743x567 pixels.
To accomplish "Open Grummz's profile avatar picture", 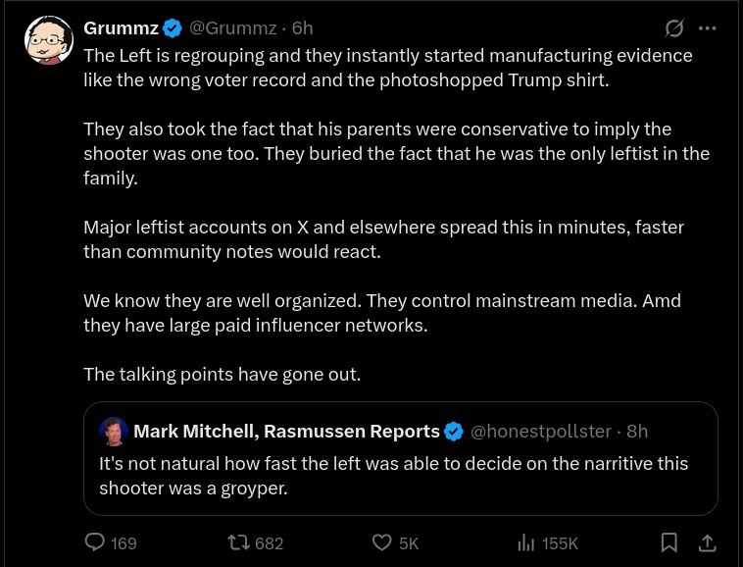I will (x=49, y=40).
